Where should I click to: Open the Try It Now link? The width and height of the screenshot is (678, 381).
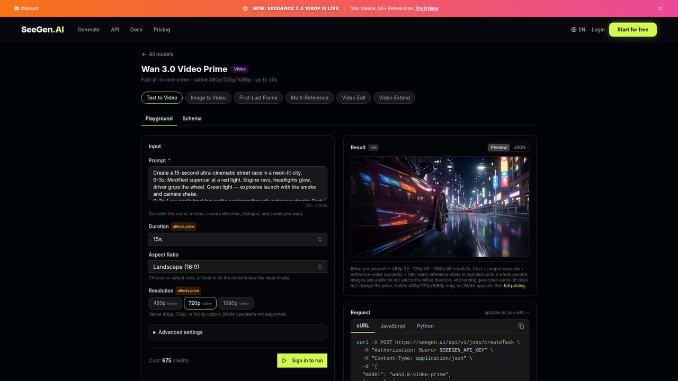427,8
